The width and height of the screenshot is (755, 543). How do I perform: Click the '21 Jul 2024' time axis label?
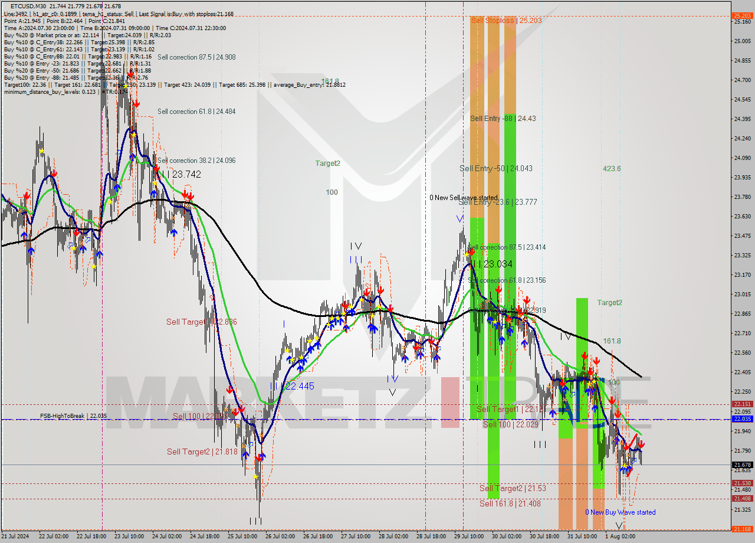click(16, 537)
